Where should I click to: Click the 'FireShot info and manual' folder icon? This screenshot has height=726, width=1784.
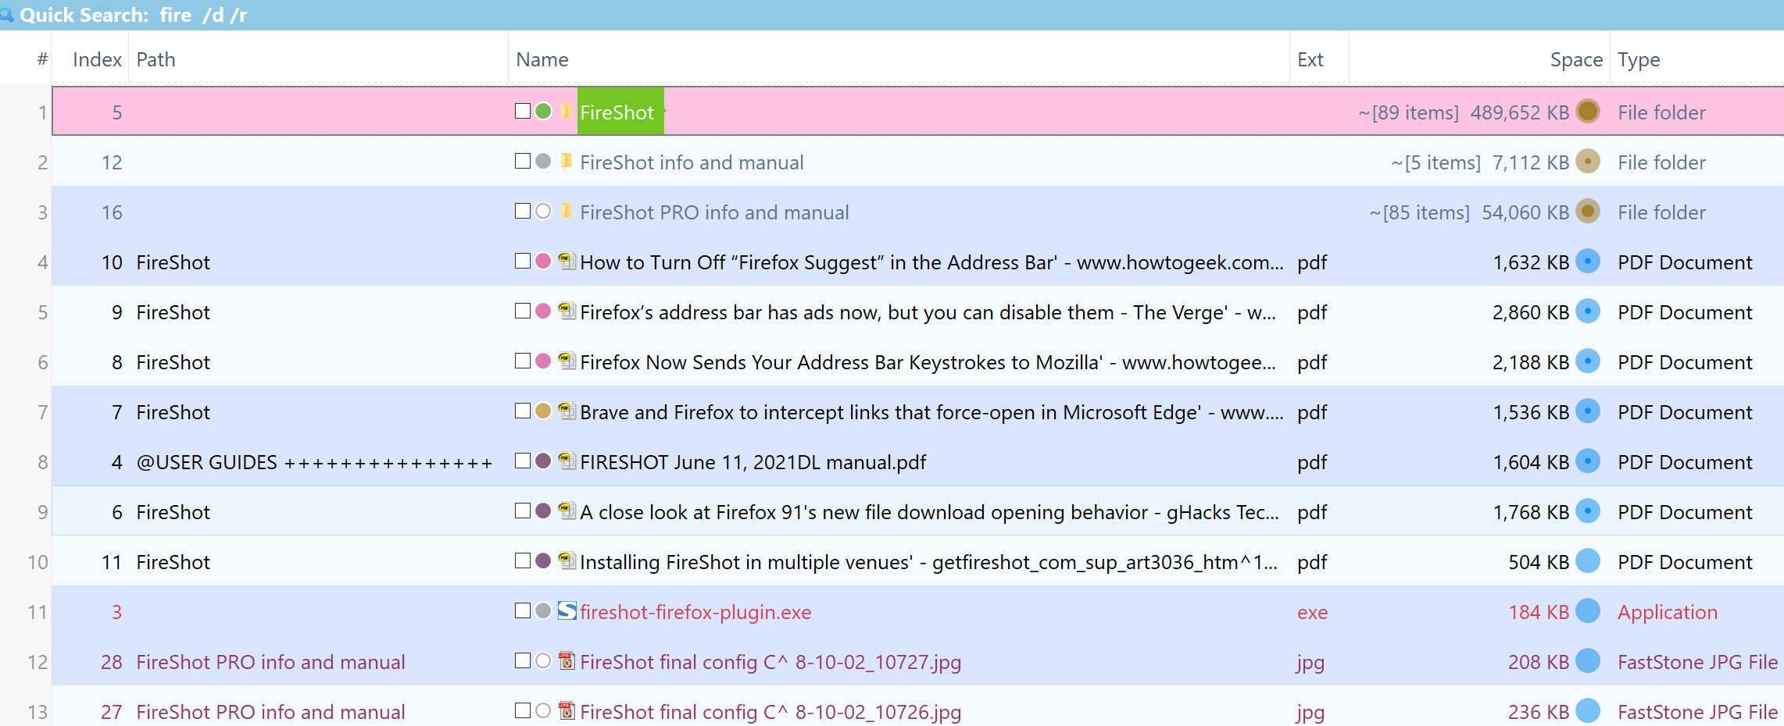(567, 162)
